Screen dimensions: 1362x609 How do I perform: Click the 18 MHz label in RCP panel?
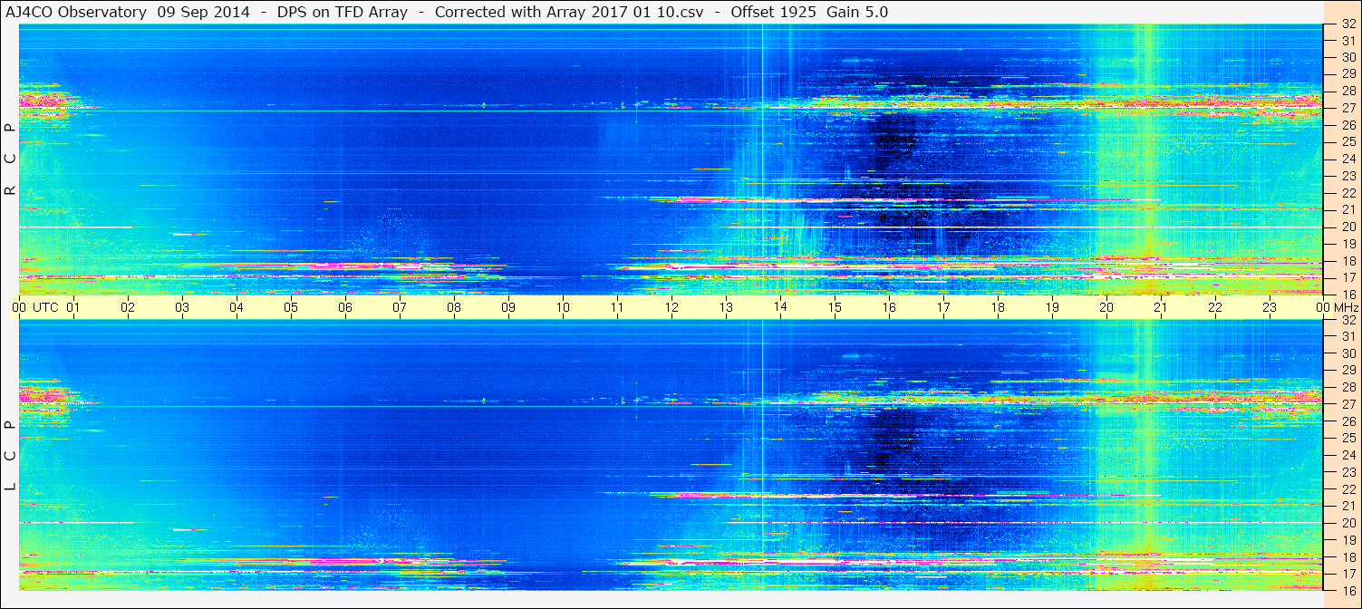[x=1348, y=261]
